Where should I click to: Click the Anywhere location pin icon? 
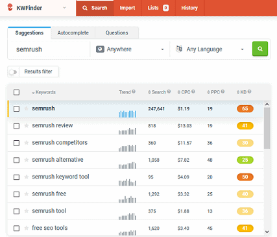point(100,49)
